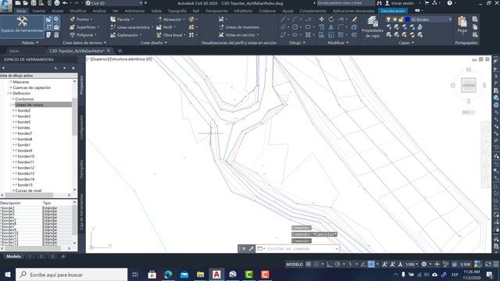Toggle MODELO space button in status bar

[295, 264]
